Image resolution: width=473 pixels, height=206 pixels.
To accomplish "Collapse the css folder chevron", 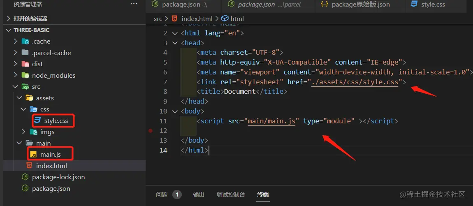I will (x=23, y=109).
